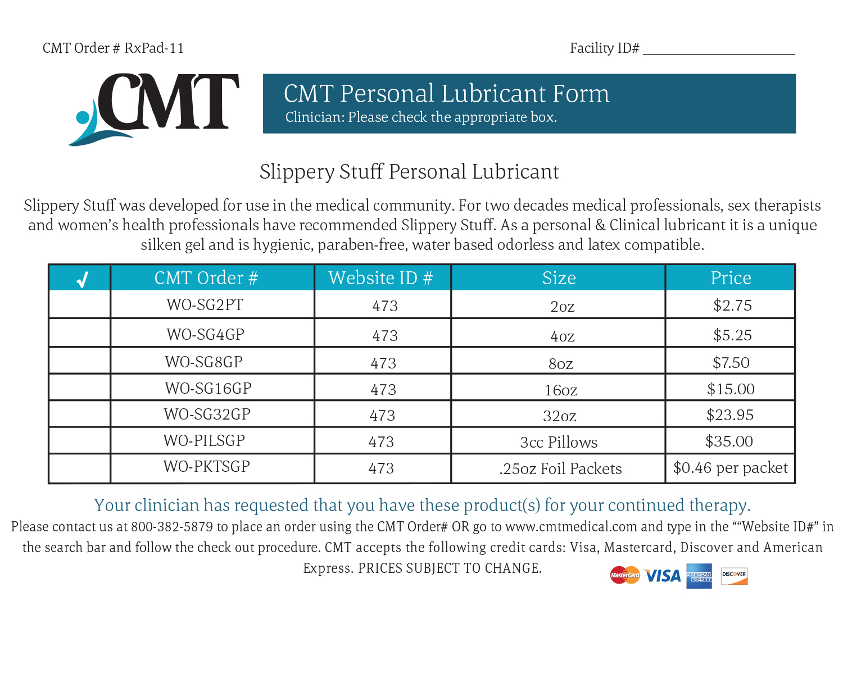Mark the WO-PILSGP pillows checkbox
This screenshot has width=843, height=674.
[80, 440]
